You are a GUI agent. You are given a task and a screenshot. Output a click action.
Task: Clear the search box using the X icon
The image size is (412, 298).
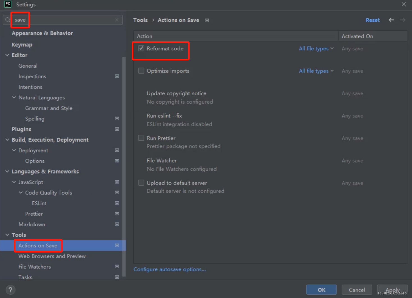coord(117,20)
